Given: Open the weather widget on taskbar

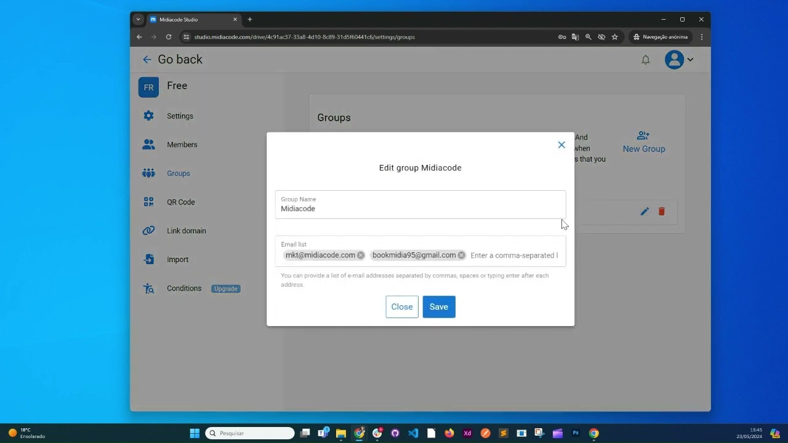Looking at the screenshot, I should [x=27, y=433].
